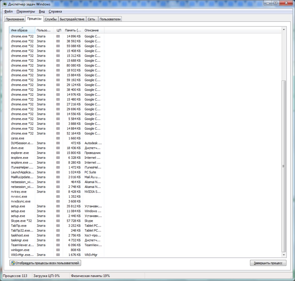The image size is (295, 281).
Task: Click the scrollbar up arrow
Action: (284, 29)
